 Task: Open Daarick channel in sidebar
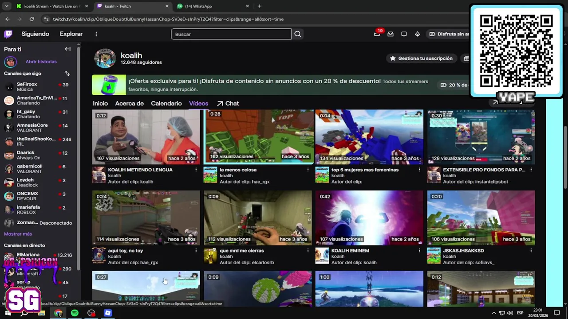(39, 155)
